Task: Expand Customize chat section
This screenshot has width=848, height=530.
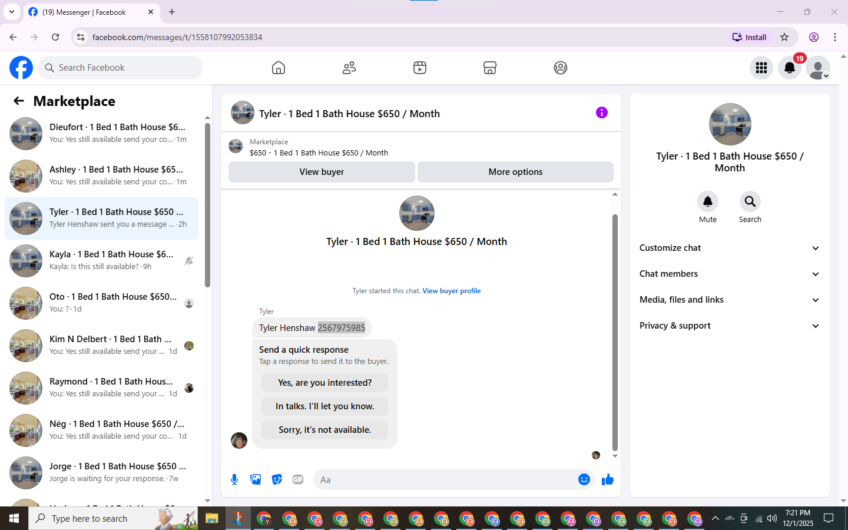Action: click(x=730, y=248)
